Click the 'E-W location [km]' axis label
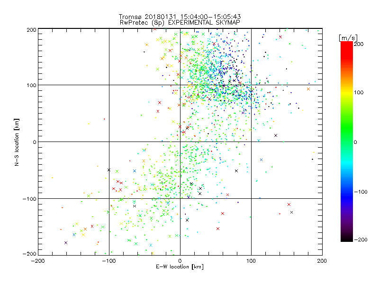379x284 pixels. pyautogui.click(x=180, y=266)
